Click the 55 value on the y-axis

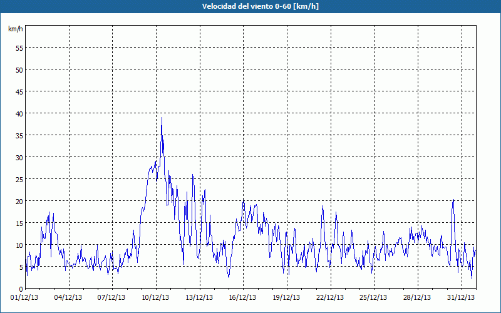[x=19, y=48]
